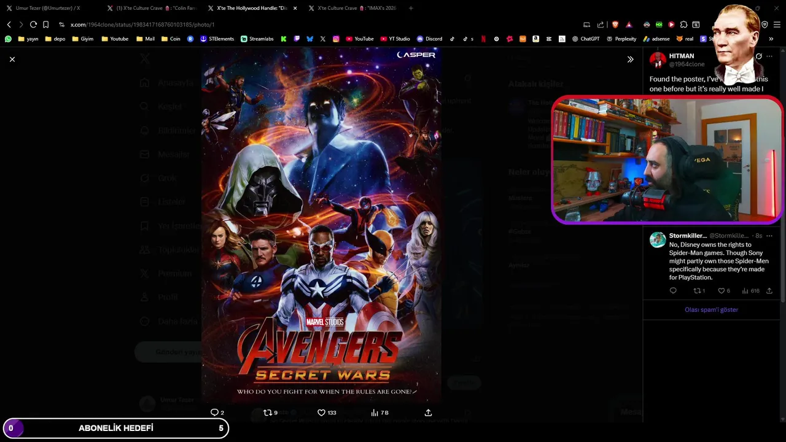Like the Stormkiller tweet
Viewport: 786px width, 442px height.
click(722, 291)
